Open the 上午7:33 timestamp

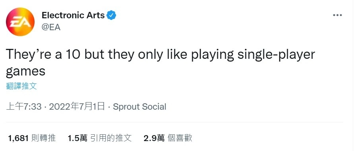[24, 106]
